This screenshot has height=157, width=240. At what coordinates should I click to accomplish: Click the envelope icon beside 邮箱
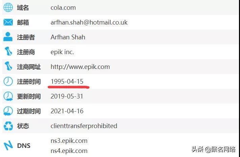tap(8, 22)
